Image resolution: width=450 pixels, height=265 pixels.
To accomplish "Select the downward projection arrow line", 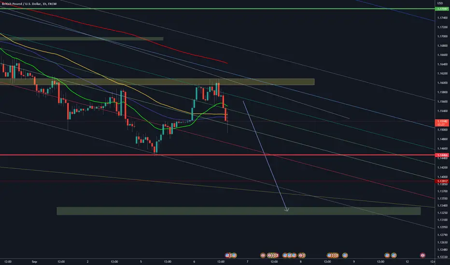I will click(x=265, y=156).
